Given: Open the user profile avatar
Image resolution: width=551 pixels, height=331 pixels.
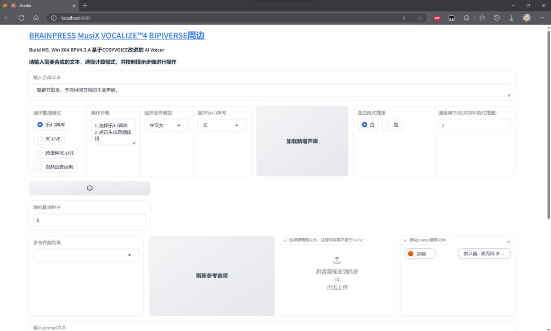Looking at the screenshot, I should click(x=527, y=18).
